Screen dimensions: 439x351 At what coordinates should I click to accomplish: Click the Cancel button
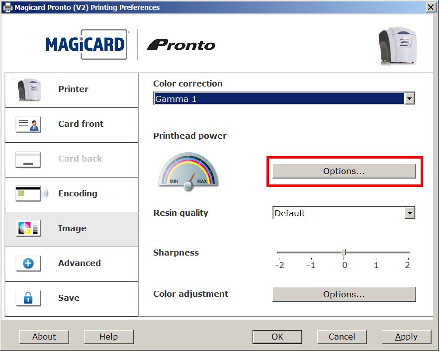(342, 337)
